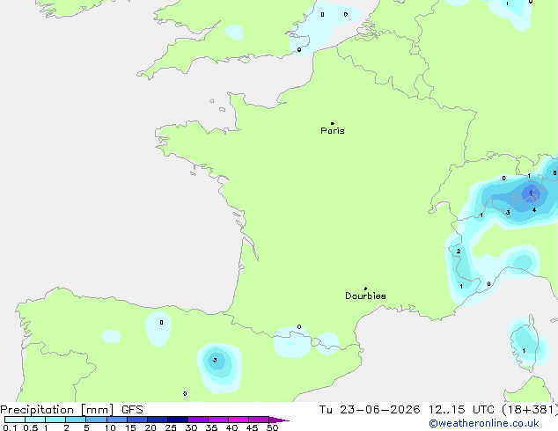Click the legend scale label 0.1
Image resolution: width=558 pixels, height=431 pixels.
[x=10, y=427]
